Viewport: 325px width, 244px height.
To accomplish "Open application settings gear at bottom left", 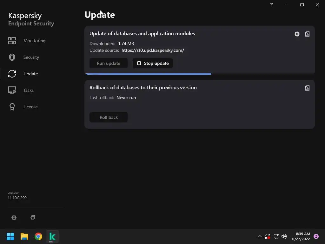I will (14, 218).
